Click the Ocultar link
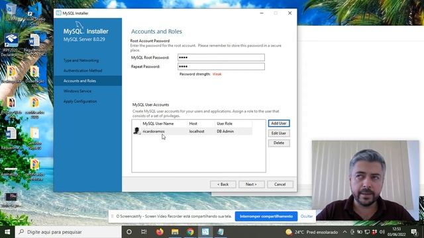424x238 pixels. pyautogui.click(x=307, y=216)
